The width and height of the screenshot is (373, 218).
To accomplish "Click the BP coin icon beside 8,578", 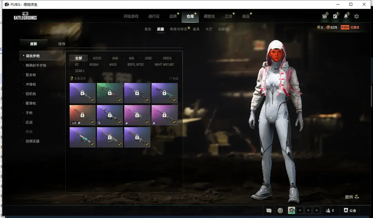I will [x=328, y=27].
